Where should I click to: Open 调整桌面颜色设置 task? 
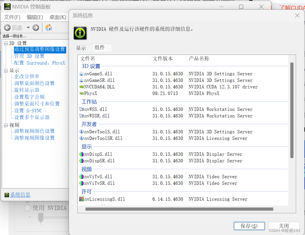click(34, 83)
